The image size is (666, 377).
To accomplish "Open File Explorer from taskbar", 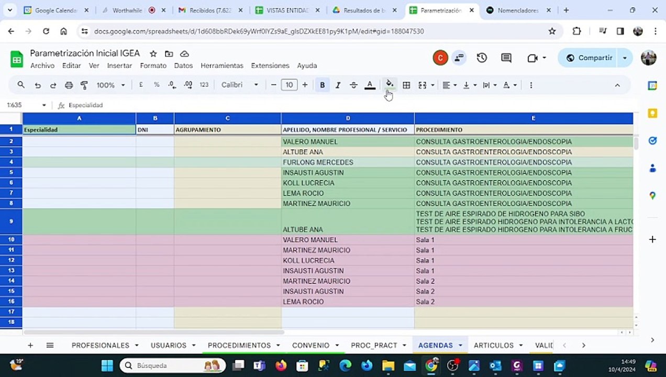I will (x=387, y=365).
